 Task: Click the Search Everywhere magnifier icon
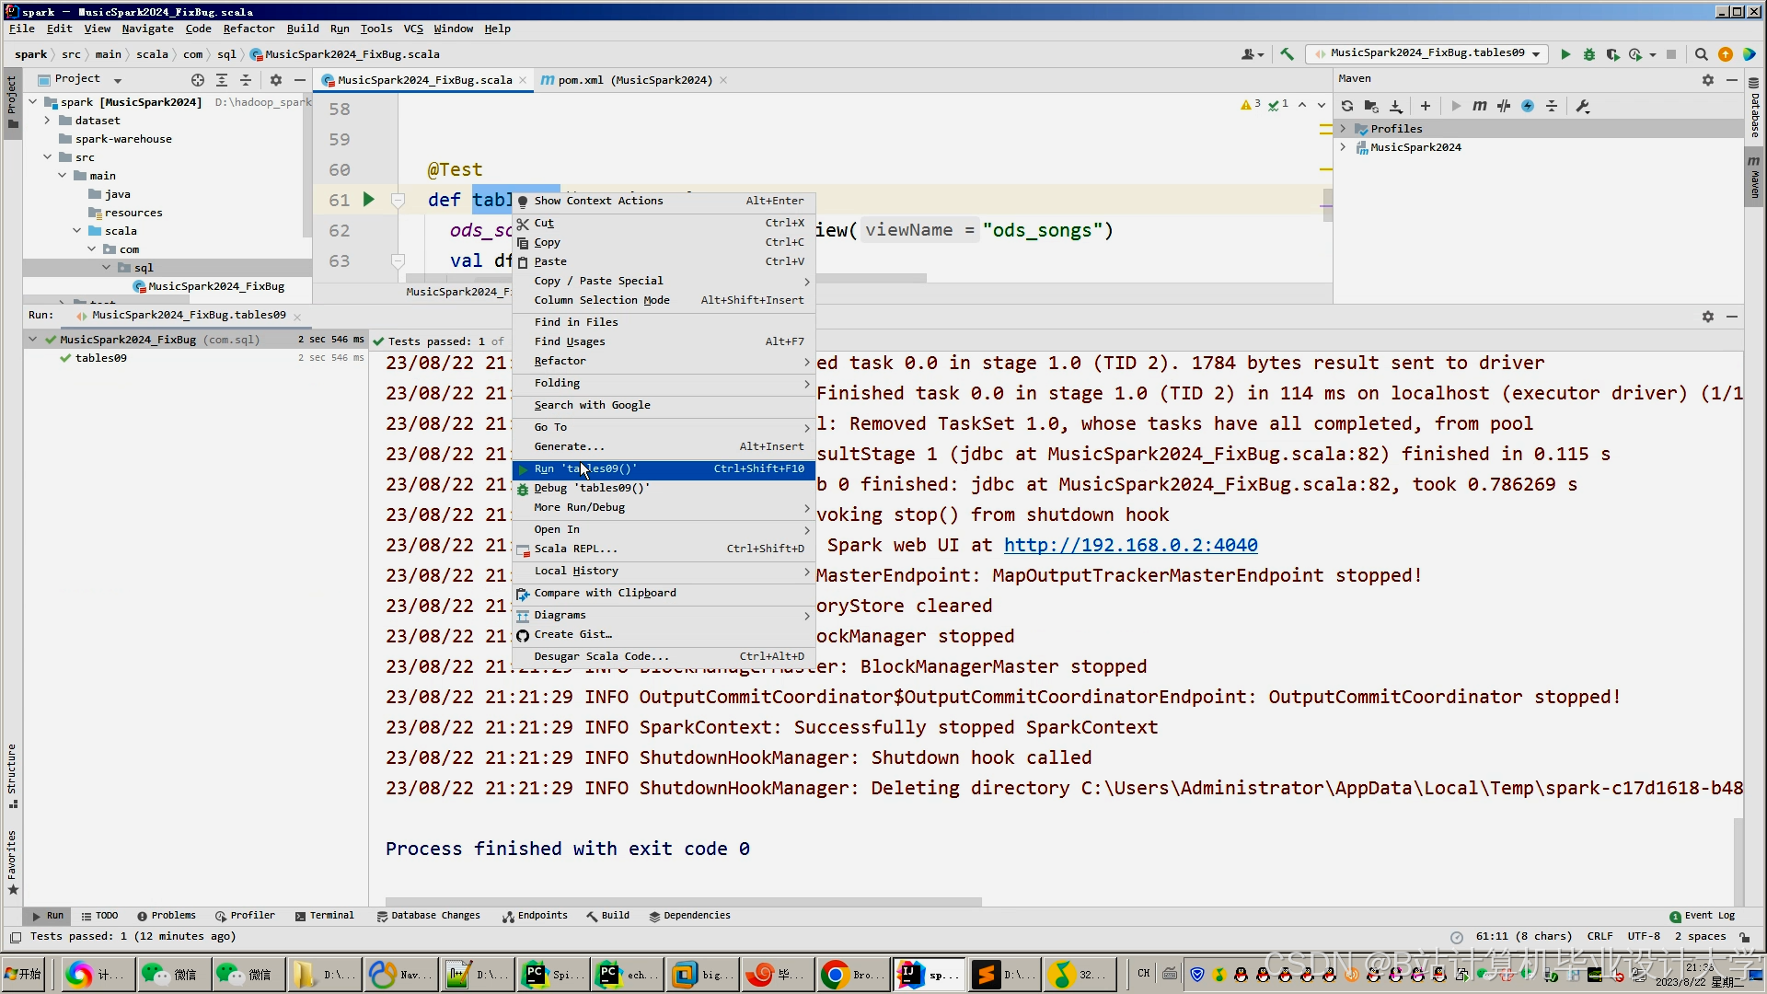coord(1701,54)
